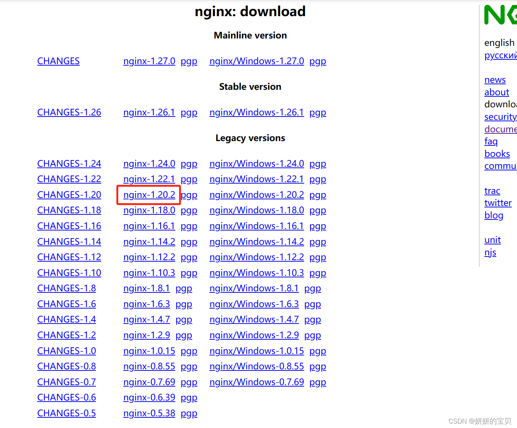Open the pgp signature for nginx/Windows-1.27.0
The image size is (517, 428).
(318, 61)
